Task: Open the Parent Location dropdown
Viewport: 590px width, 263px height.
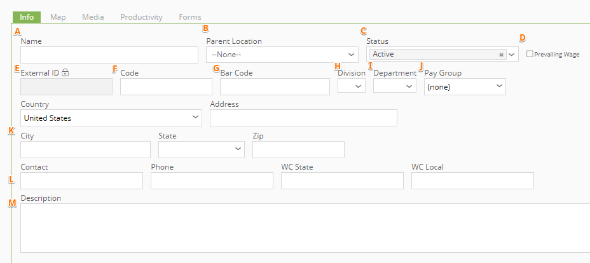Action: [x=282, y=55]
